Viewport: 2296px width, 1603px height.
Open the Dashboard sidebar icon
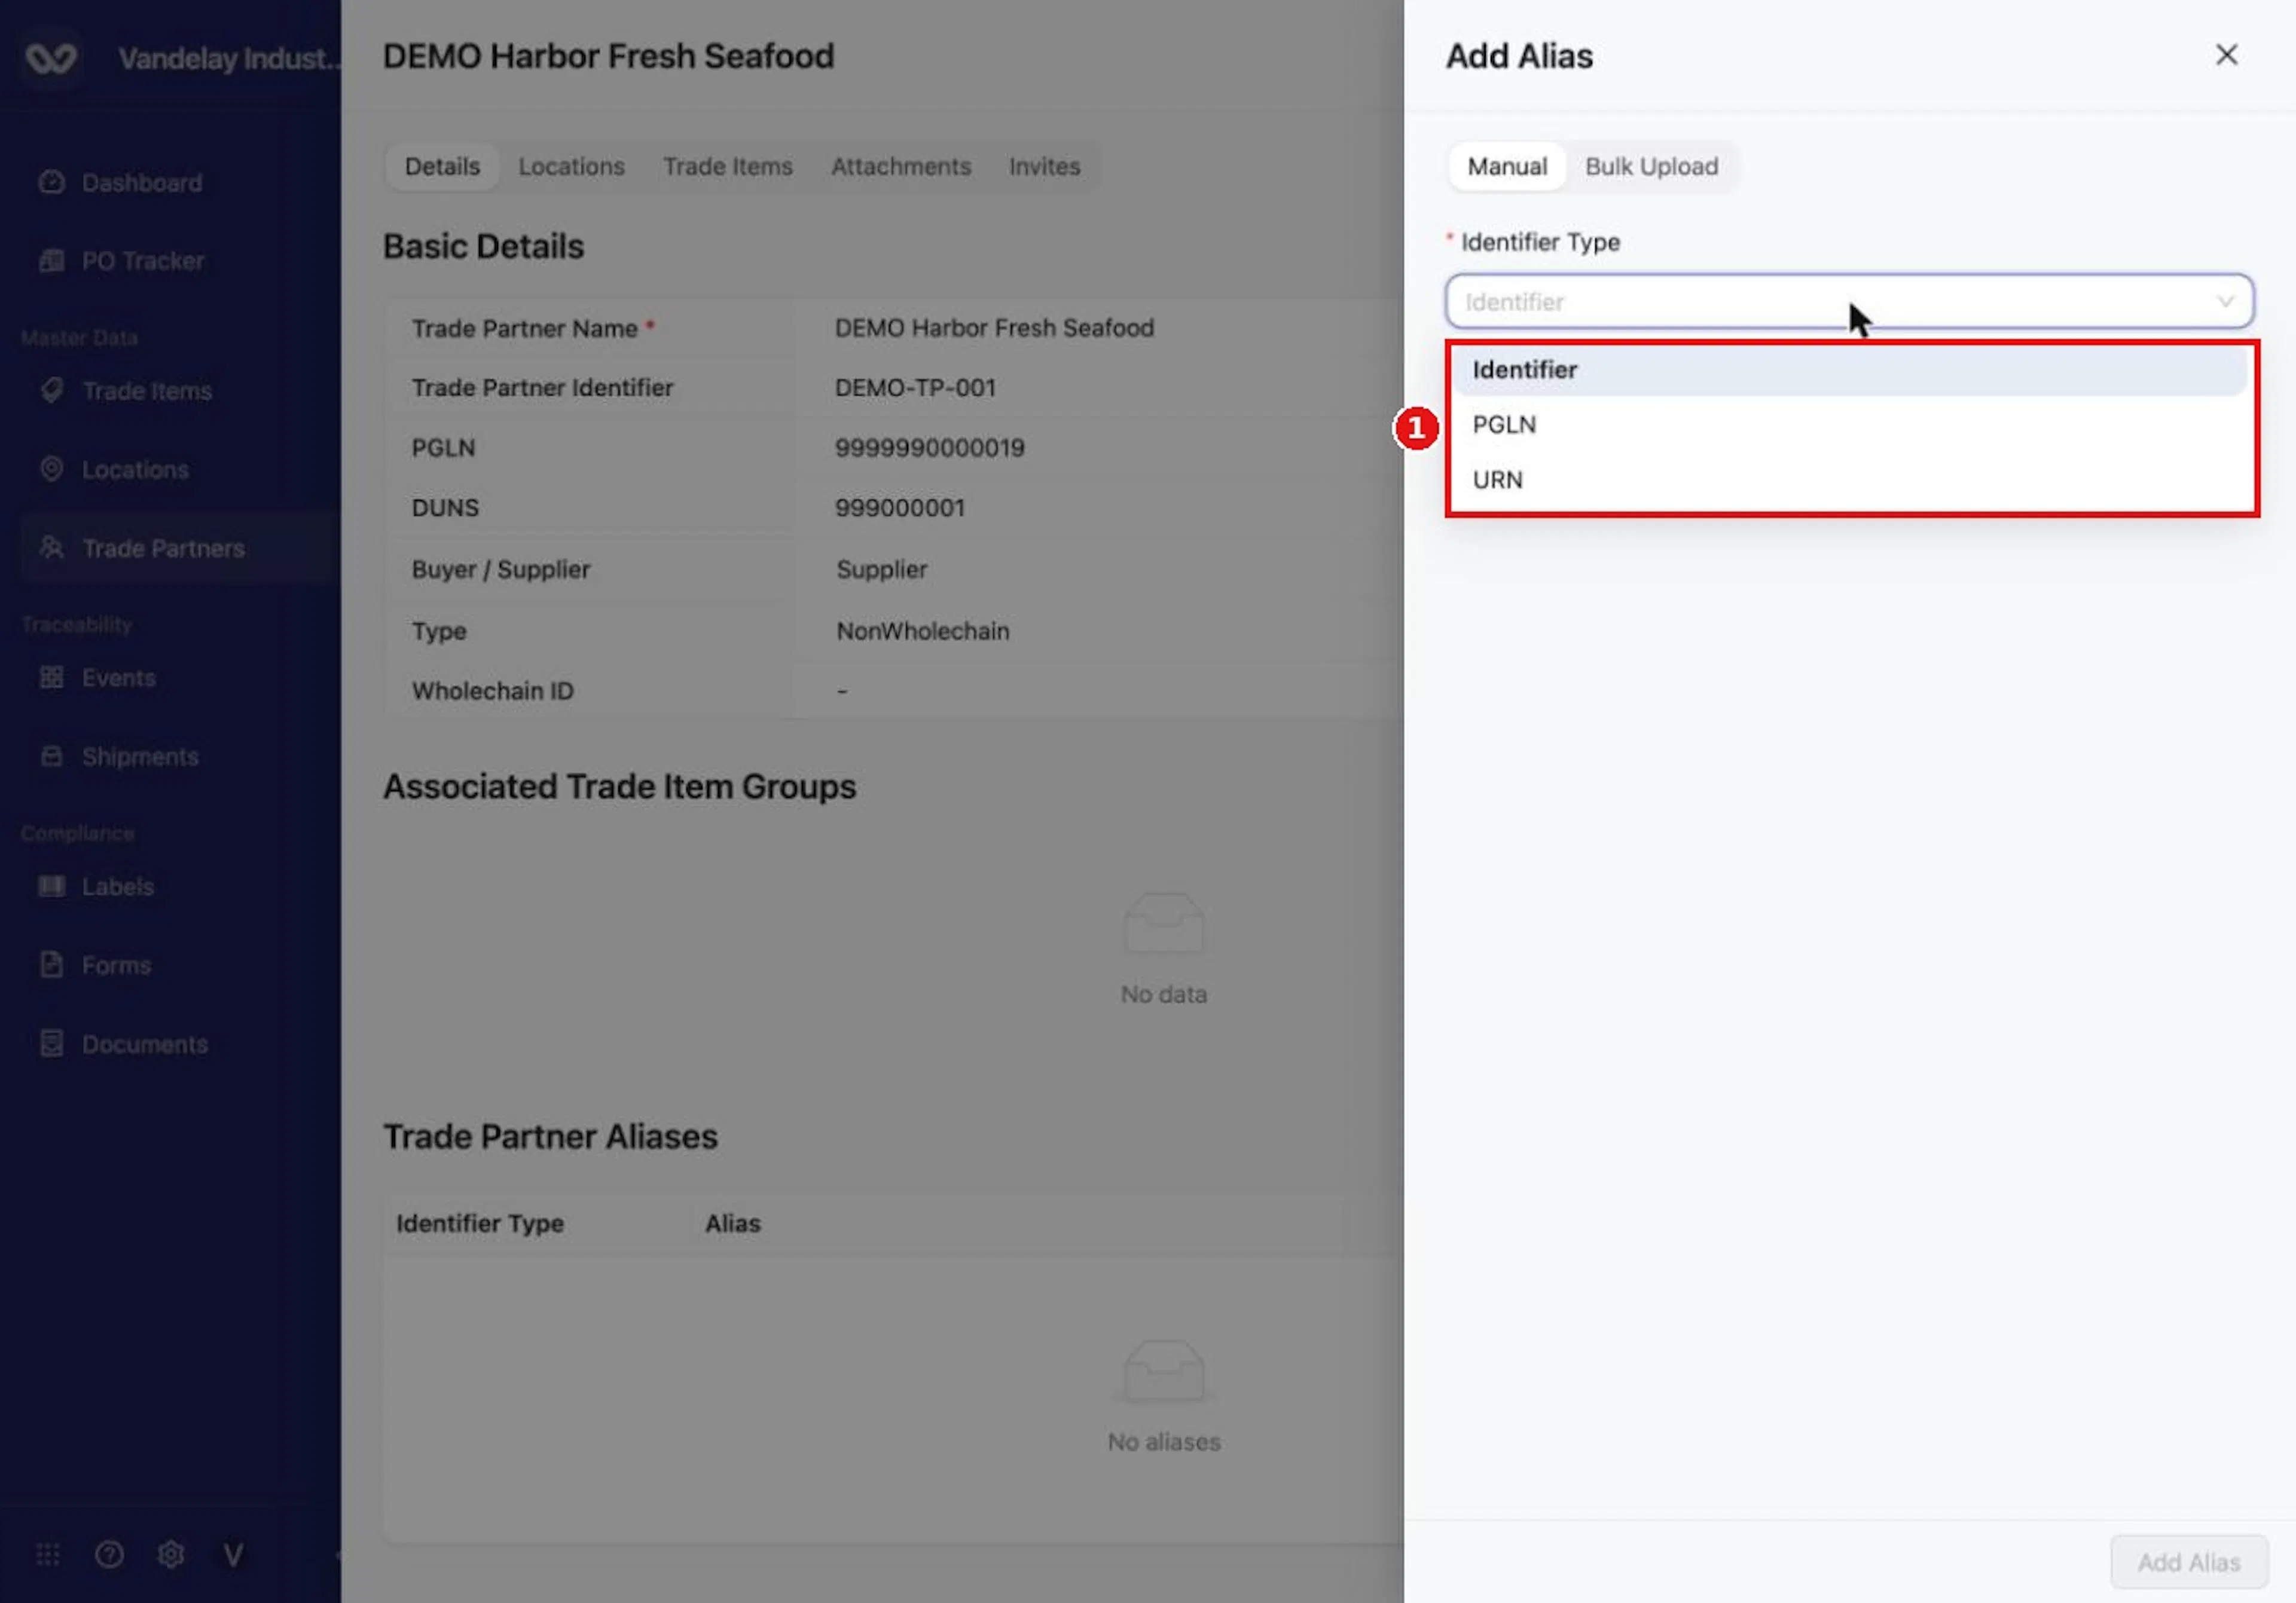(x=51, y=183)
